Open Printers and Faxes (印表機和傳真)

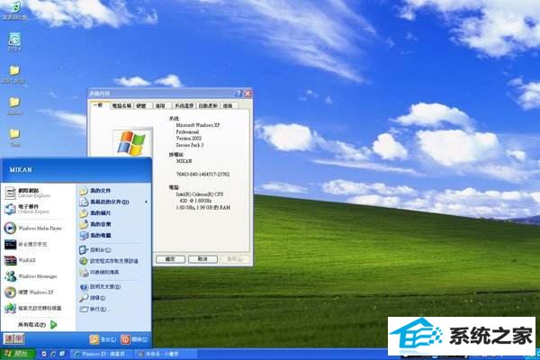100,272
